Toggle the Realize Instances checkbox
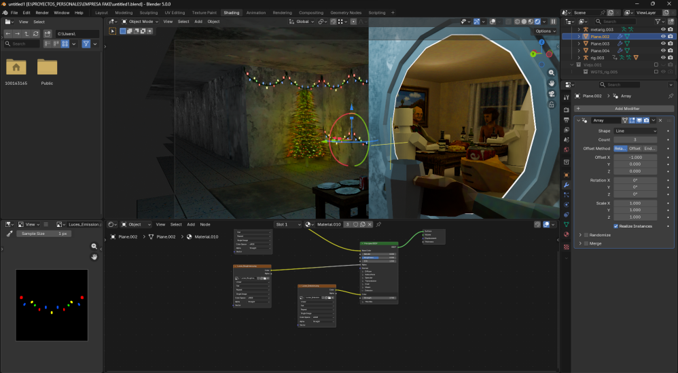678x373 pixels. click(x=616, y=226)
